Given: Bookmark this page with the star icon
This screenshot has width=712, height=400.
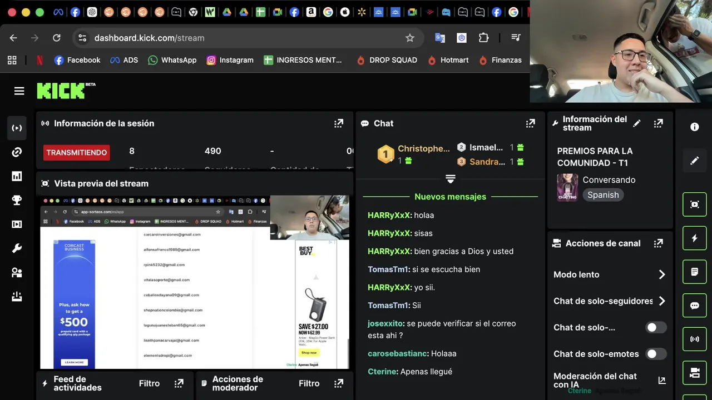Looking at the screenshot, I should point(410,38).
